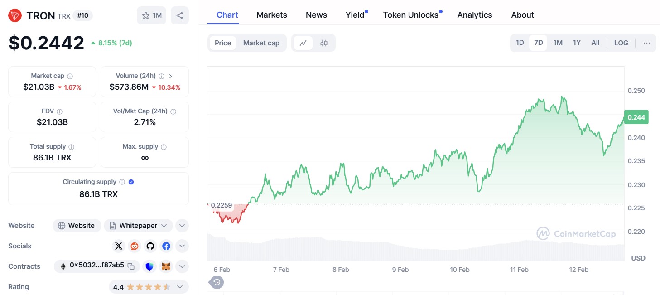Viewport: 660px width, 295px height.
Task: Visit the TRON official Website
Action: pyautogui.click(x=77, y=225)
